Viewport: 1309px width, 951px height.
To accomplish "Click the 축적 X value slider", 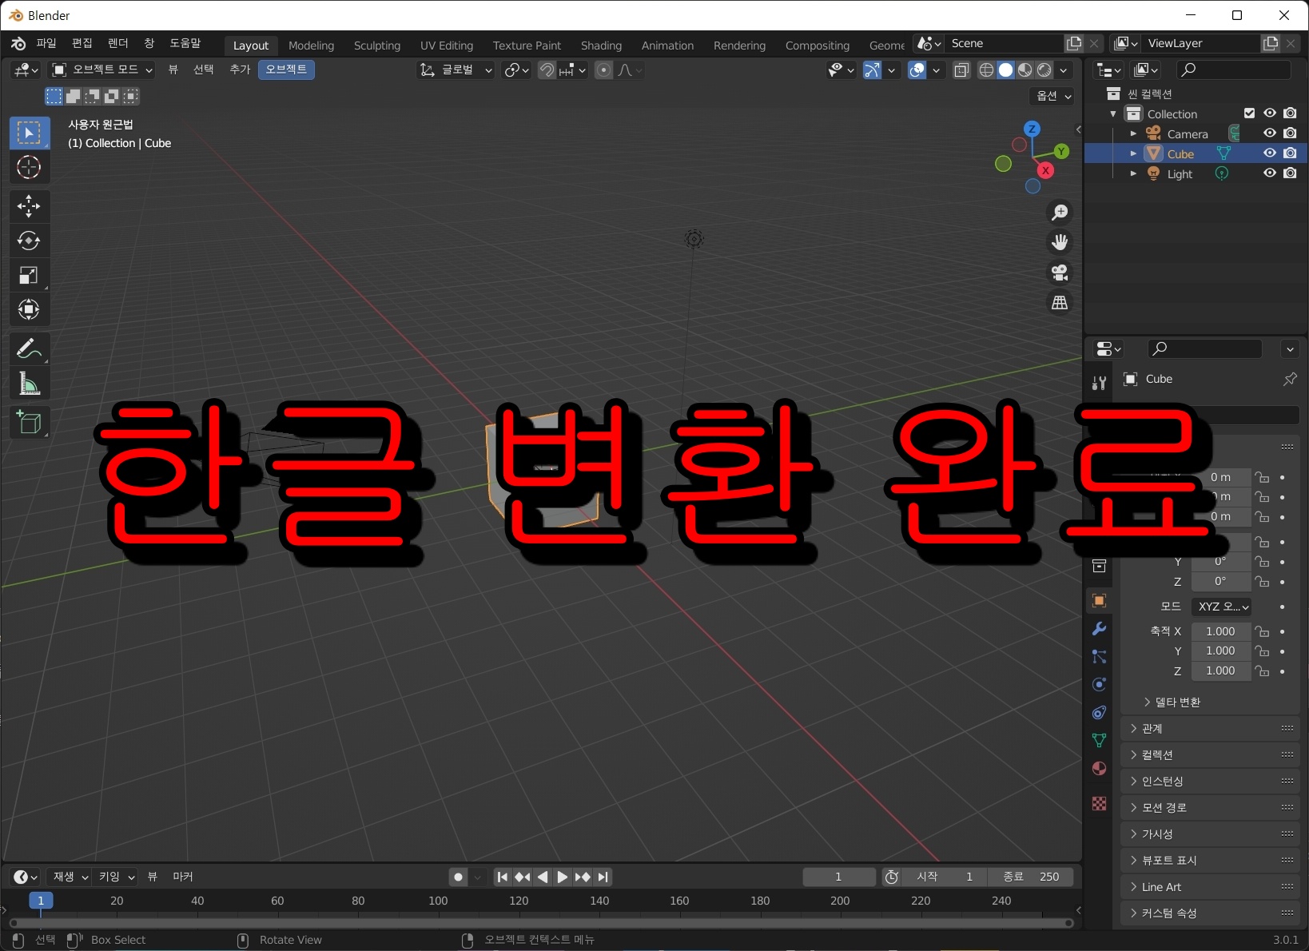I will (x=1220, y=631).
